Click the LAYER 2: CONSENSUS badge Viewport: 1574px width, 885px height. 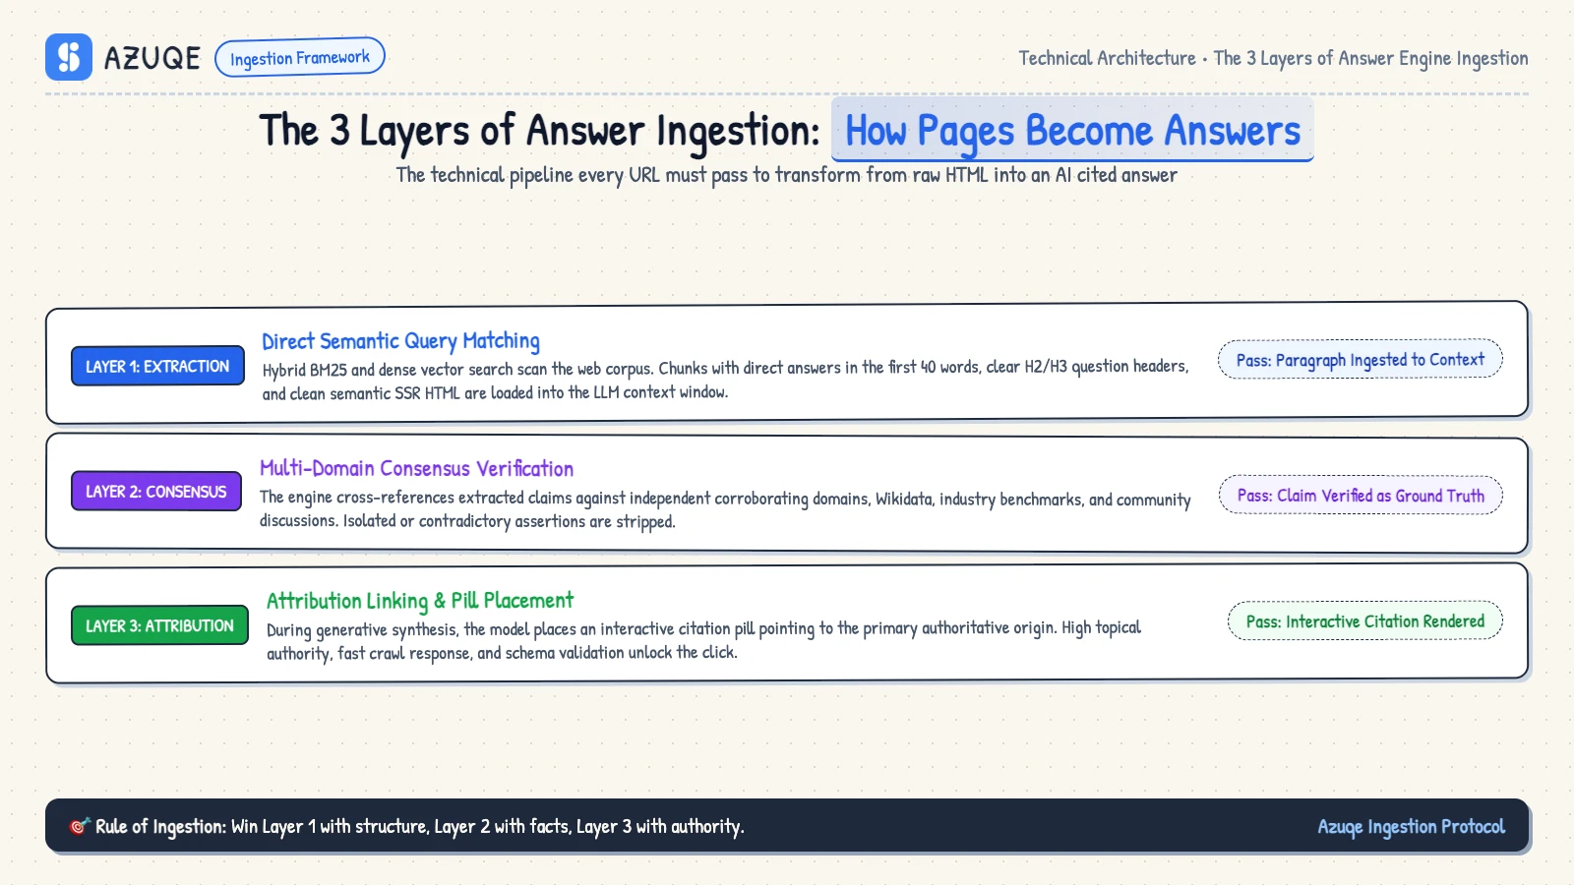point(156,491)
